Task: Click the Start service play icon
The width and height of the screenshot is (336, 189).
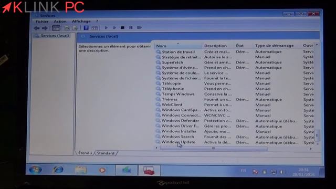Action: click(106, 28)
